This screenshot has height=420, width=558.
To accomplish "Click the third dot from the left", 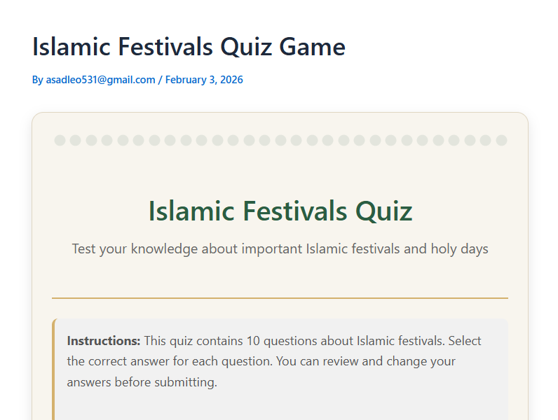I will 91,140.
